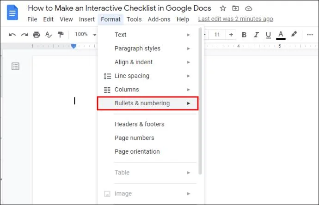This screenshot has height=205, width=319.
Task: Open the Help menu
Action: pyautogui.click(x=183, y=19)
